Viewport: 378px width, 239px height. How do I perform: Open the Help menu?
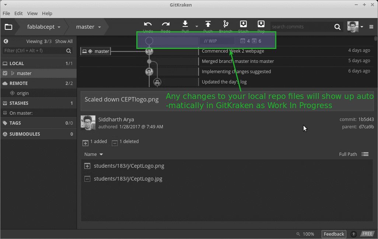click(x=47, y=14)
